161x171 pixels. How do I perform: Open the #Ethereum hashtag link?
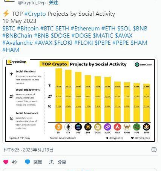pos(85,29)
